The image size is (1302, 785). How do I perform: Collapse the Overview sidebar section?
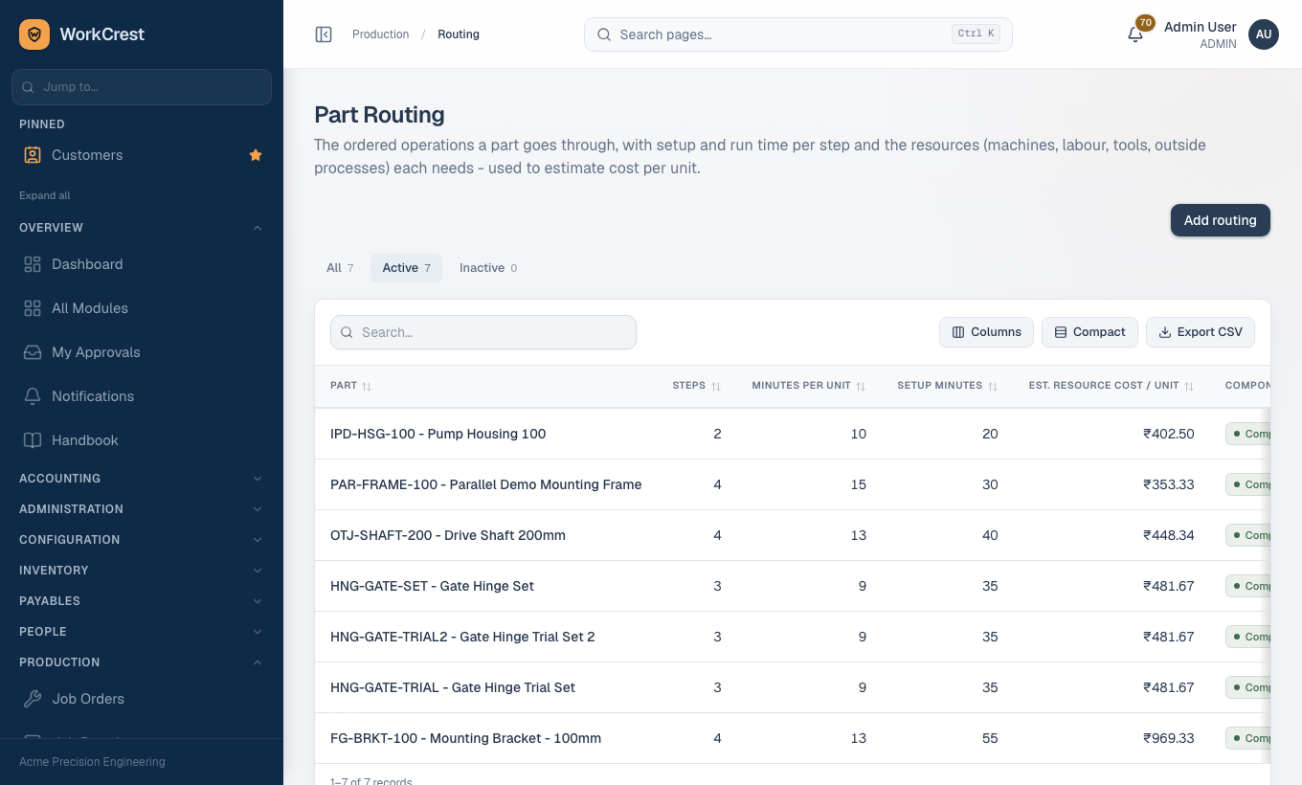click(x=142, y=228)
